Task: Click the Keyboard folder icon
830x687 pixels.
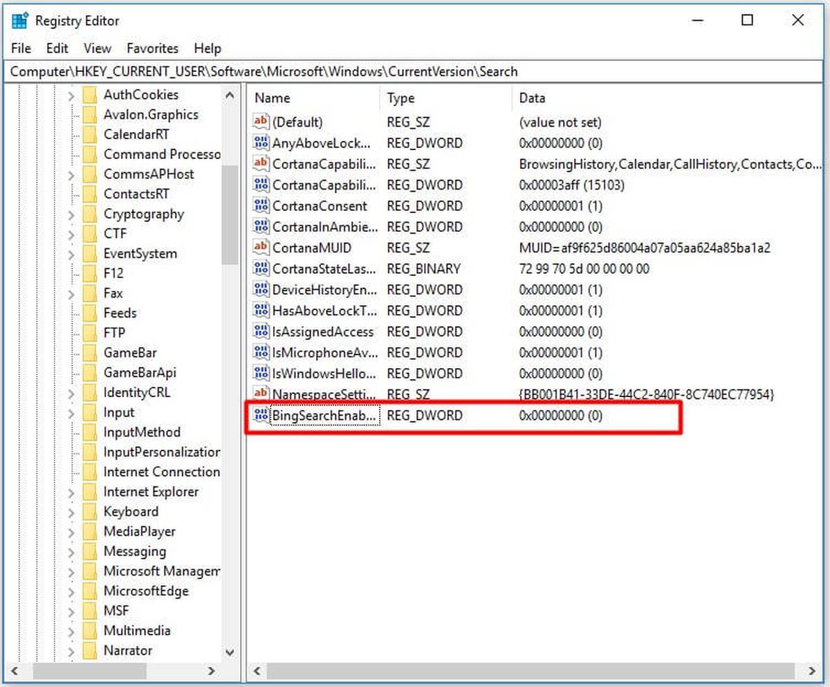Action: tap(89, 512)
